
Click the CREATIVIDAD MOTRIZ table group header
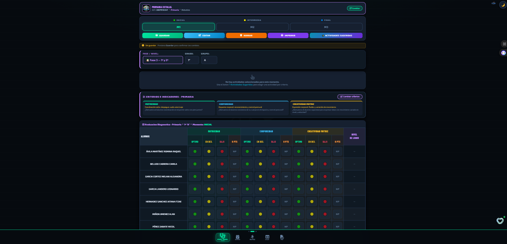point(318,131)
